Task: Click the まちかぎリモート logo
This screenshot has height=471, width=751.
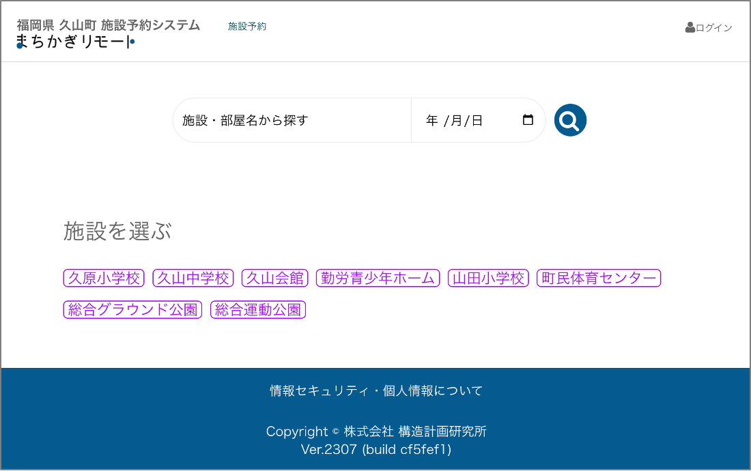Action: pyautogui.click(x=75, y=42)
